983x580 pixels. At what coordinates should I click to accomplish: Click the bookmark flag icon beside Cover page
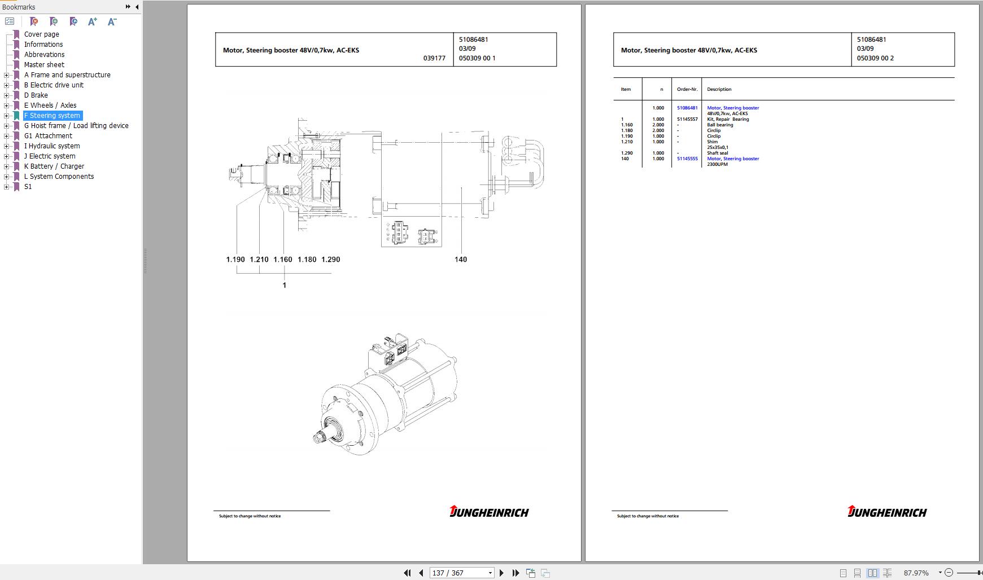click(x=16, y=34)
